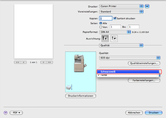Viewport: 166px width, 118px height.
Task: Click the help question mark icon
Action: point(5,113)
